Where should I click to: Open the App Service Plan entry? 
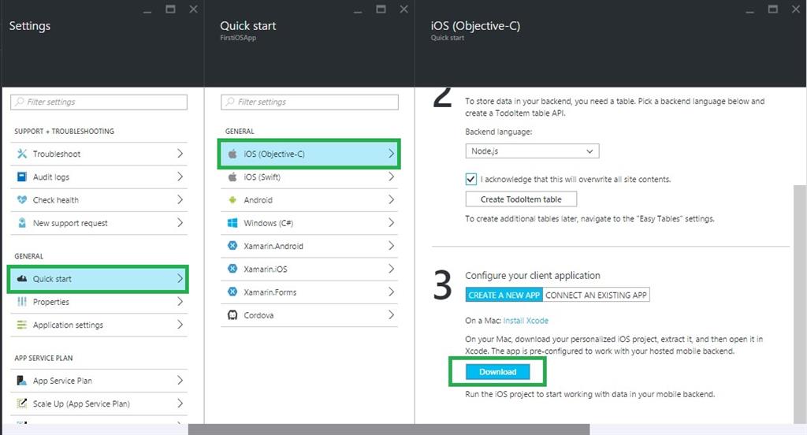click(x=99, y=381)
